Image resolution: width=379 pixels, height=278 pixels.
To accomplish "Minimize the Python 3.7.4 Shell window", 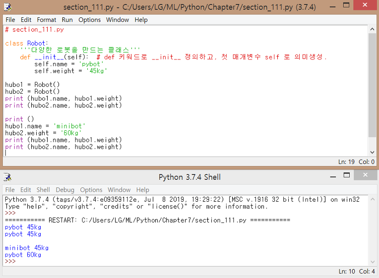I will 333,176.
